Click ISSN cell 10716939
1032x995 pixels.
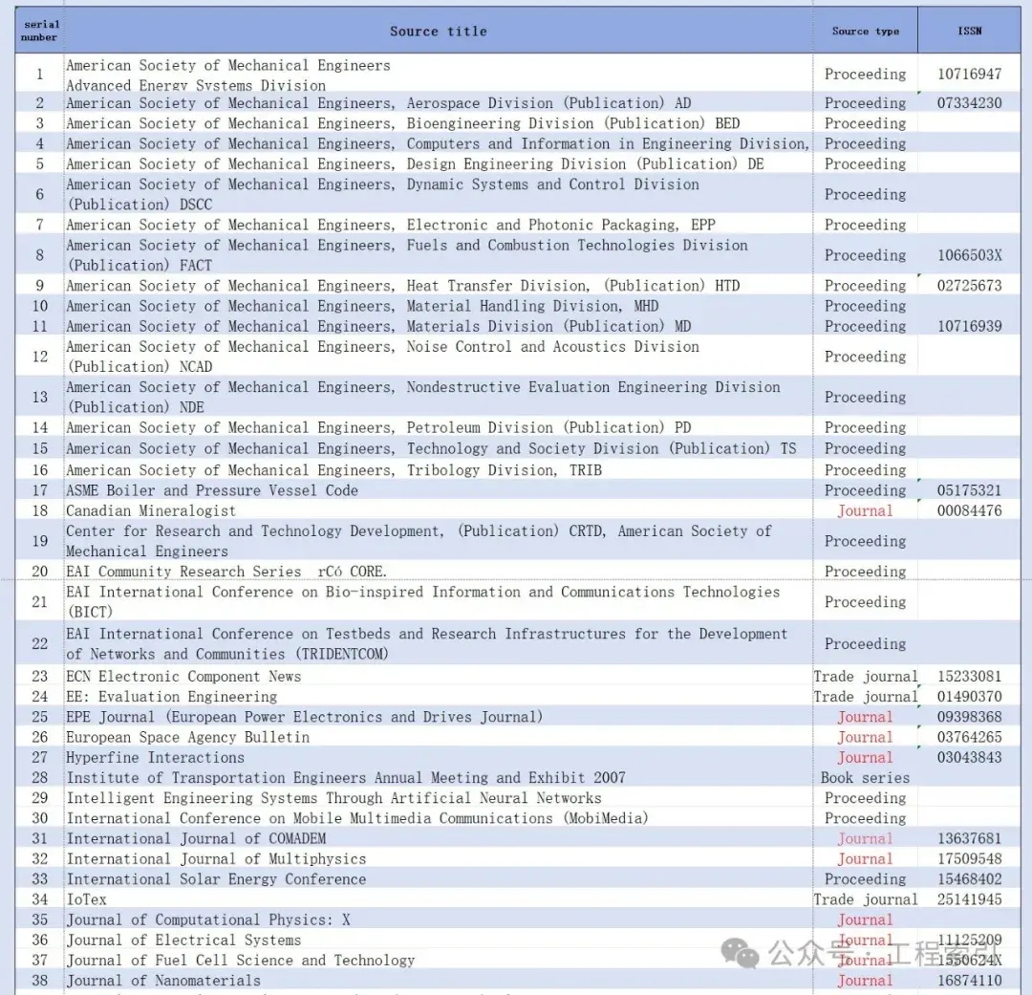coord(969,326)
